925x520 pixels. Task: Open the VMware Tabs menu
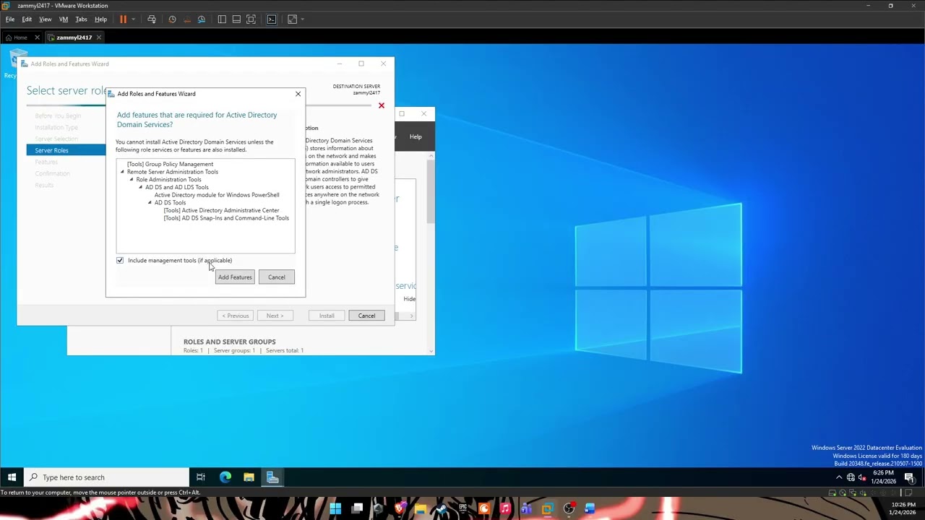point(81,19)
